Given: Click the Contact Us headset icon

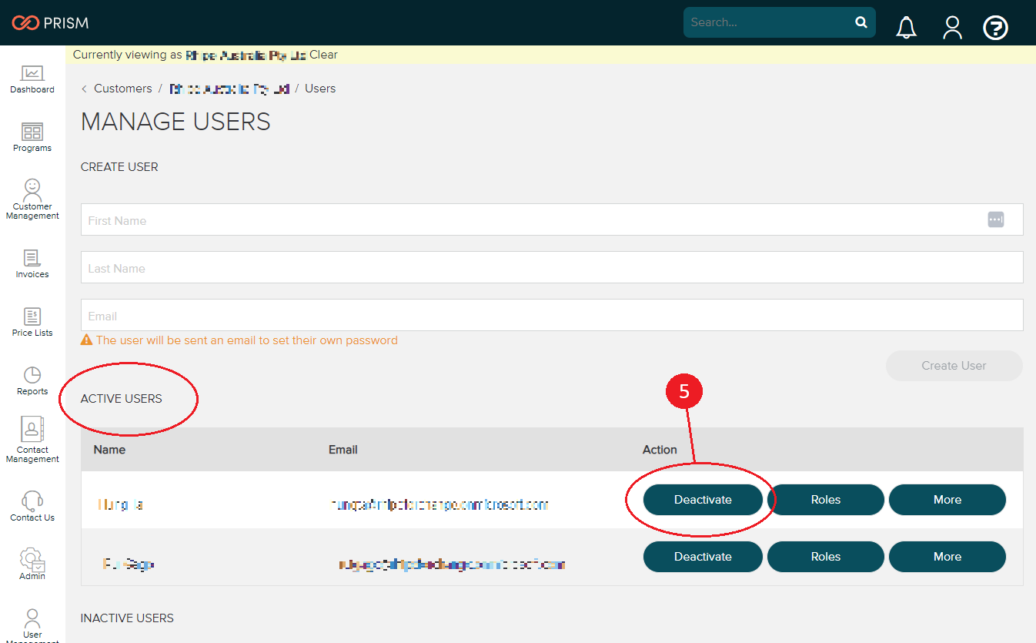Looking at the screenshot, I should (x=32, y=501).
